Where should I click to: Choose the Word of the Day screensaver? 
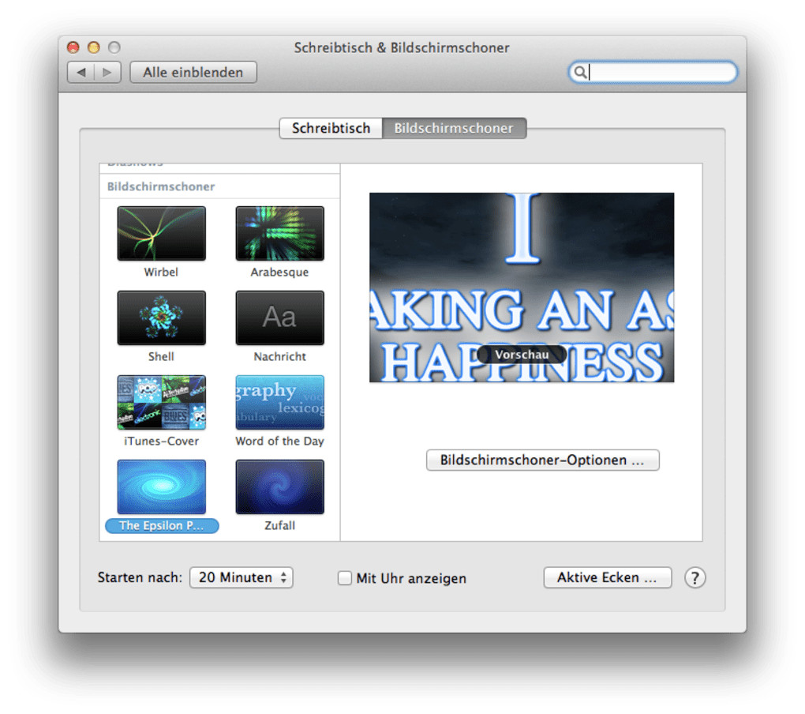pos(280,402)
